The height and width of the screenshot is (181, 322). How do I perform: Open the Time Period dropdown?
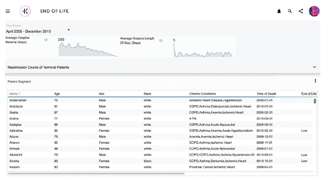pos(38,31)
